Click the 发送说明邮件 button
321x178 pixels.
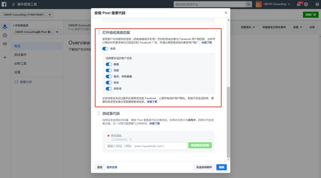point(204,167)
